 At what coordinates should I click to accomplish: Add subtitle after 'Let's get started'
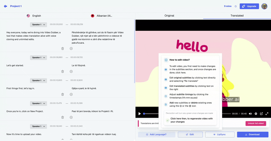[71, 71]
